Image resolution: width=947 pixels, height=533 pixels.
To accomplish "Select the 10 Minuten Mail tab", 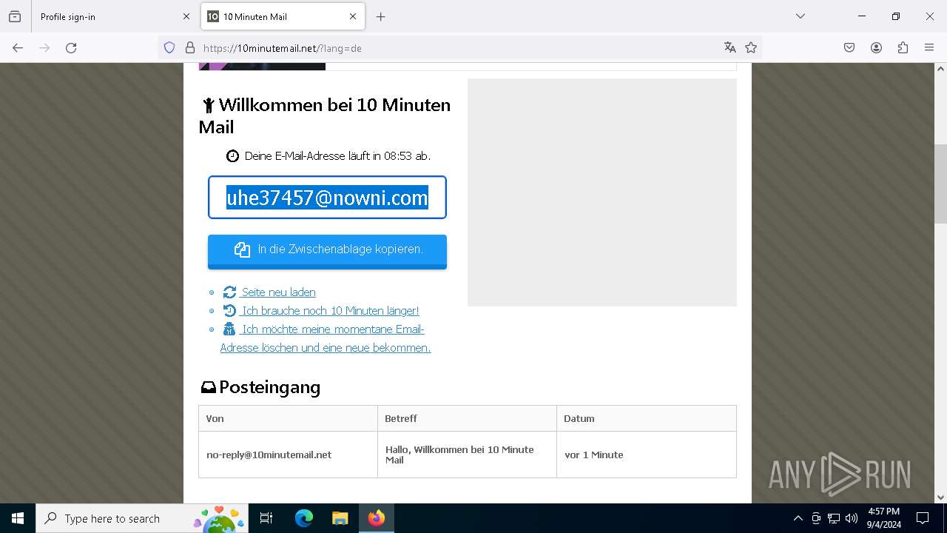I will pyautogui.click(x=283, y=16).
